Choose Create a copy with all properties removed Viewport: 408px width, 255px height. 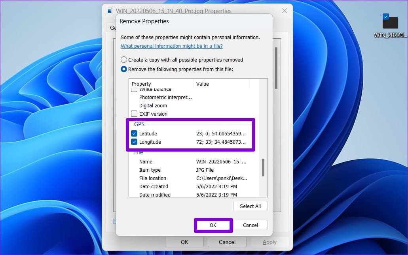[124, 60]
